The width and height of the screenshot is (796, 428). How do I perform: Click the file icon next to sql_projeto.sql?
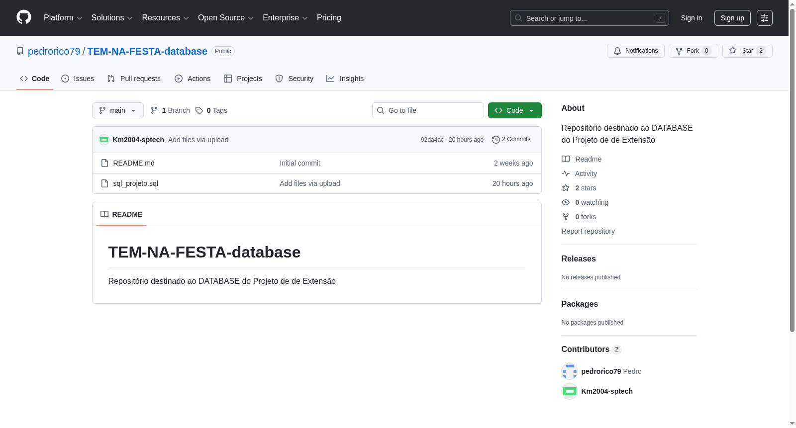tap(104, 183)
